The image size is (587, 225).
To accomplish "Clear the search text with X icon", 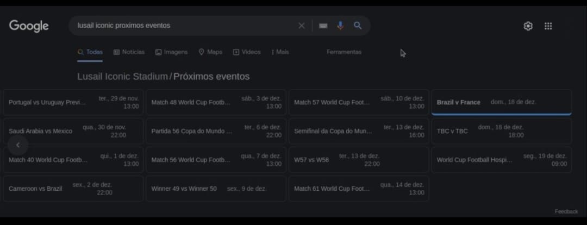I will (302, 26).
